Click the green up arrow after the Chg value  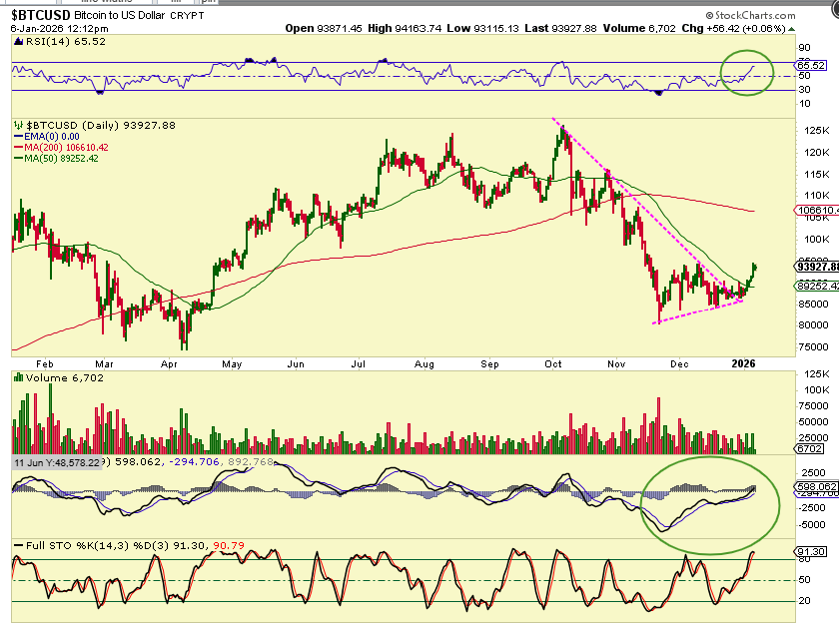(791, 29)
